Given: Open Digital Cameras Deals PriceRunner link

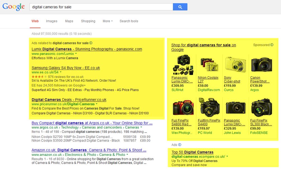Looking at the screenshot, I should tap(69, 99).
